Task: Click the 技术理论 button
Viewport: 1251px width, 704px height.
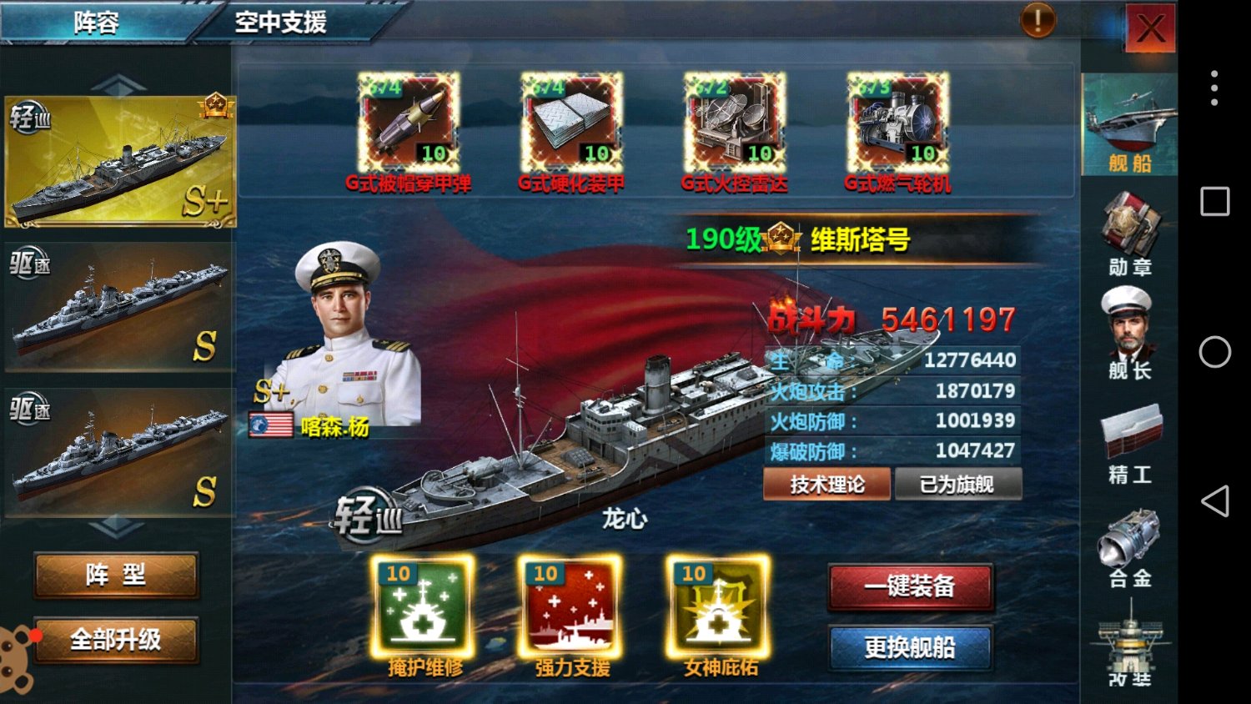Action: click(827, 485)
